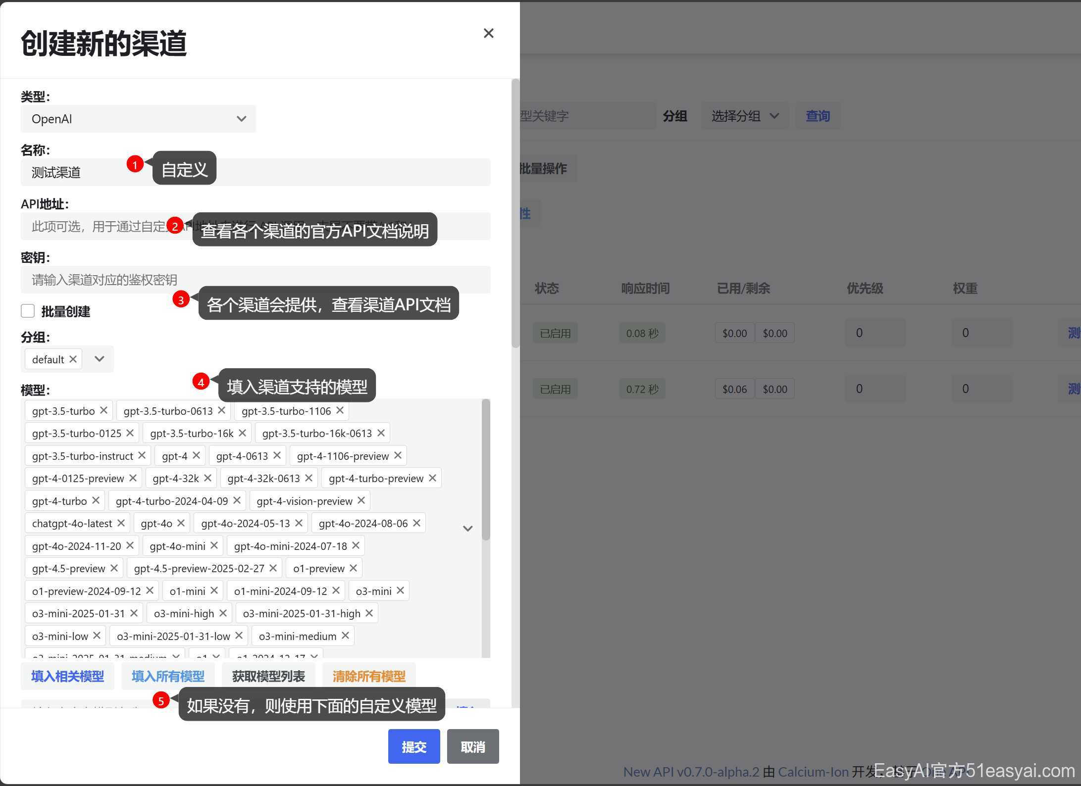Remove the chatgpt-4o-latest model tag
Image resolution: width=1081 pixels, height=786 pixels.
121,523
